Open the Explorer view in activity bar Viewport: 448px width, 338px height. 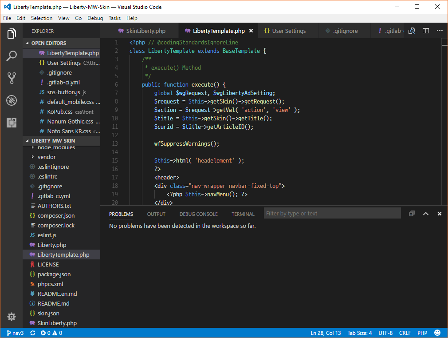click(12, 33)
